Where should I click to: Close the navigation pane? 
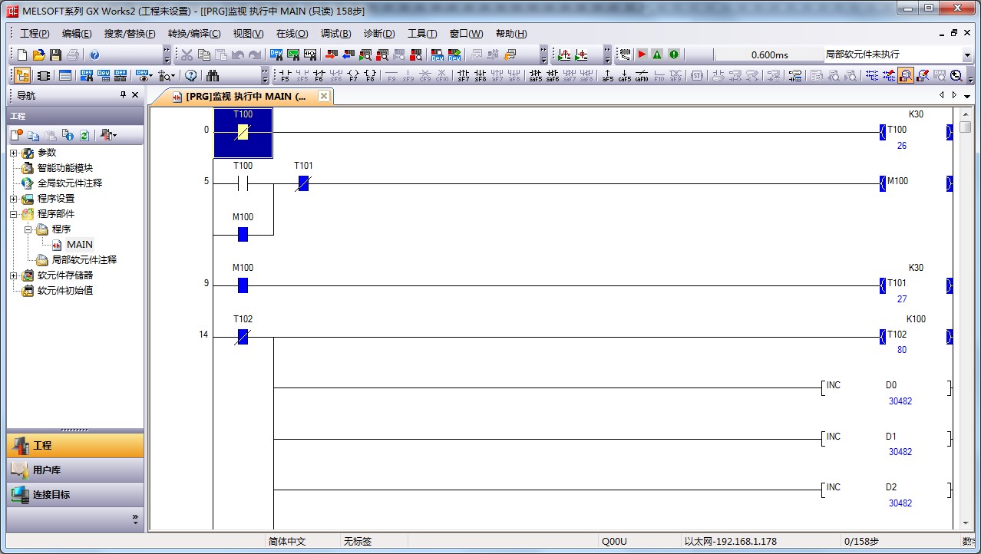pos(135,95)
